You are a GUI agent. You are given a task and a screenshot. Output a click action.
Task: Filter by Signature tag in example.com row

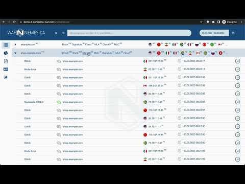(77, 44)
